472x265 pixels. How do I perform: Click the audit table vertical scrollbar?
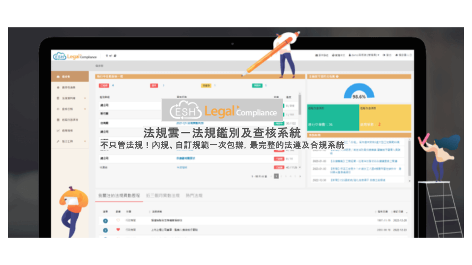click(300, 105)
